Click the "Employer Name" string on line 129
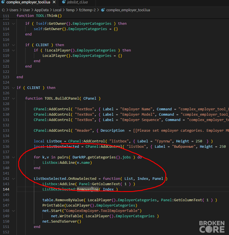The width and height of the screenshot is (229, 235). [x=137, y=109]
